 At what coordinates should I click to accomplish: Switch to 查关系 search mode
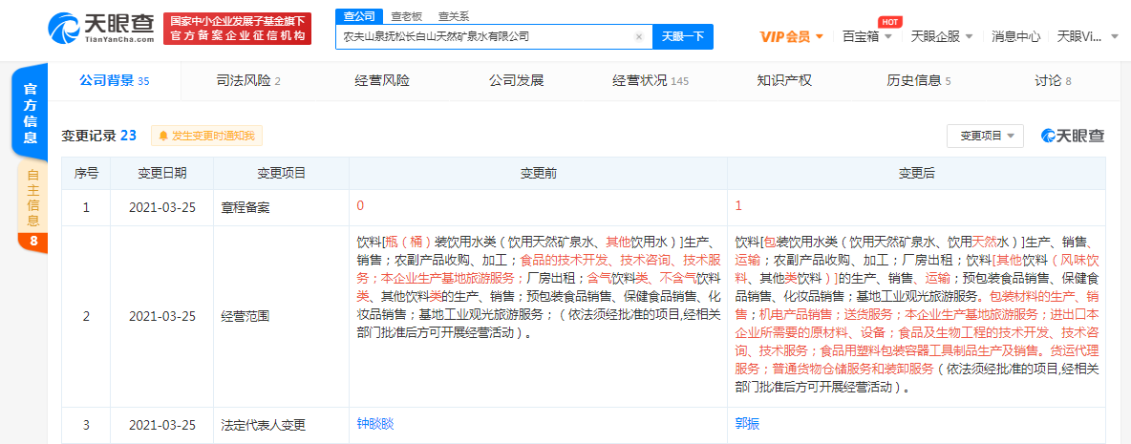tap(453, 16)
